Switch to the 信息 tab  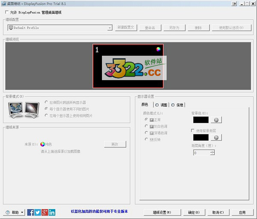coord(177,105)
